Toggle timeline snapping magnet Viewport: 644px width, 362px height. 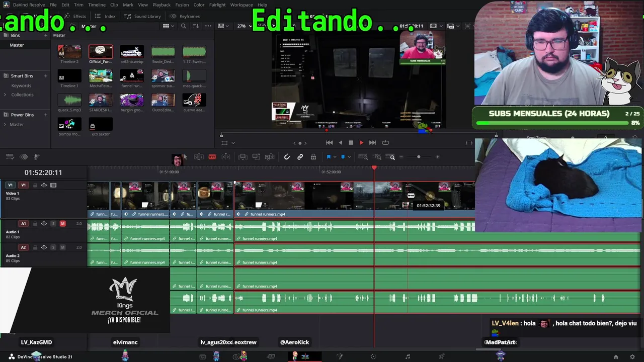point(287,157)
